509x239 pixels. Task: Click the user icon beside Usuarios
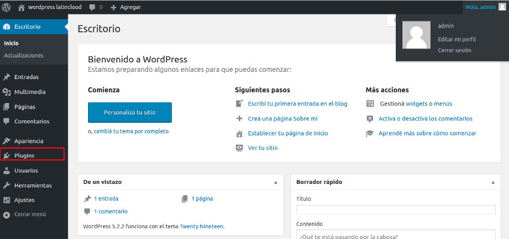[7, 171]
